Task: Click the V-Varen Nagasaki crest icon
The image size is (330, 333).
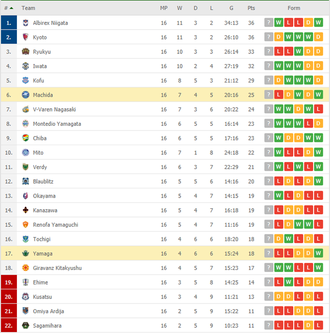Action: (x=26, y=109)
